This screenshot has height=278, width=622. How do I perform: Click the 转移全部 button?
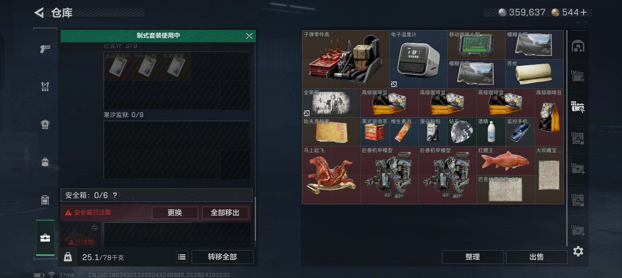point(222,257)
